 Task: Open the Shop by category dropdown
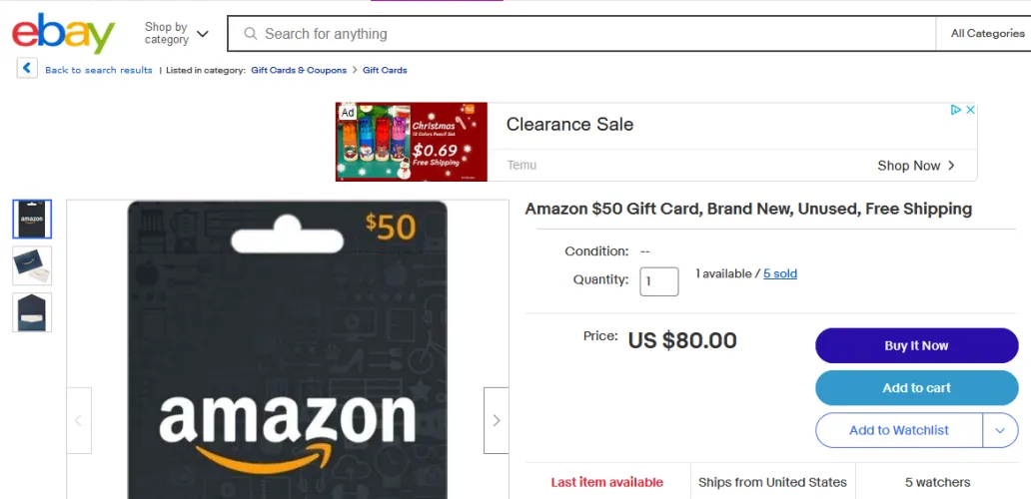tap(177, 34)
